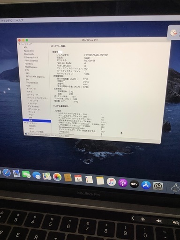The image size is (180, 240).
Task: Select ATA in the sidebar
Action: coord(26,47)
